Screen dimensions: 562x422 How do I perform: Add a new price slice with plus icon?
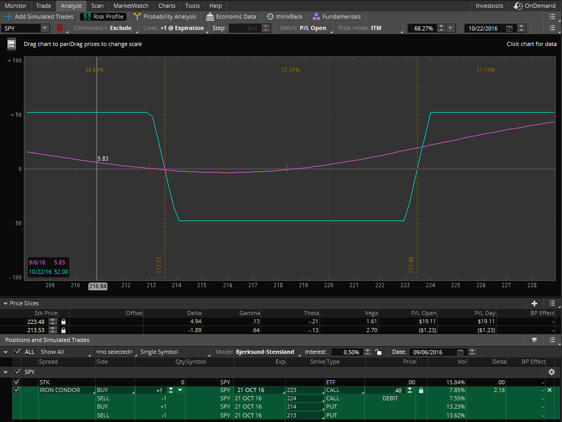[x=534, y=303]
